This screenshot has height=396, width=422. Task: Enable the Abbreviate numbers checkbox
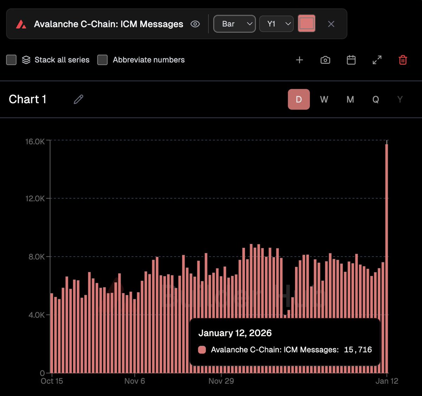pyautogui.click(x=102, y=60)
